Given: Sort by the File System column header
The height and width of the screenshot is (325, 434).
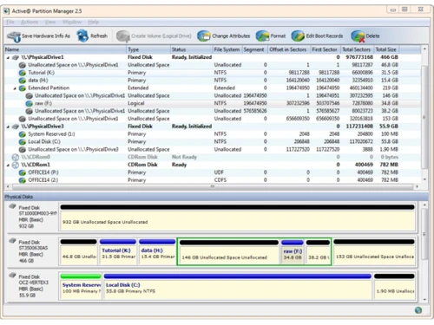Looking at the screenshot, I should 227,49.
